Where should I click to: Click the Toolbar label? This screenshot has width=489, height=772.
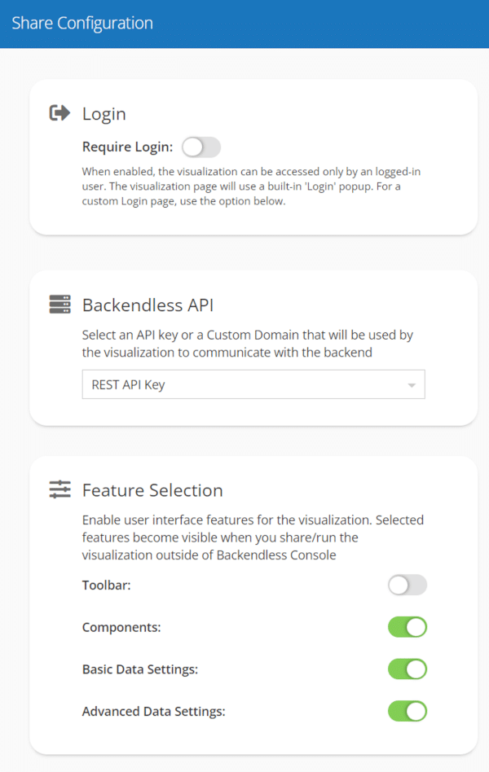pos(107,585)
